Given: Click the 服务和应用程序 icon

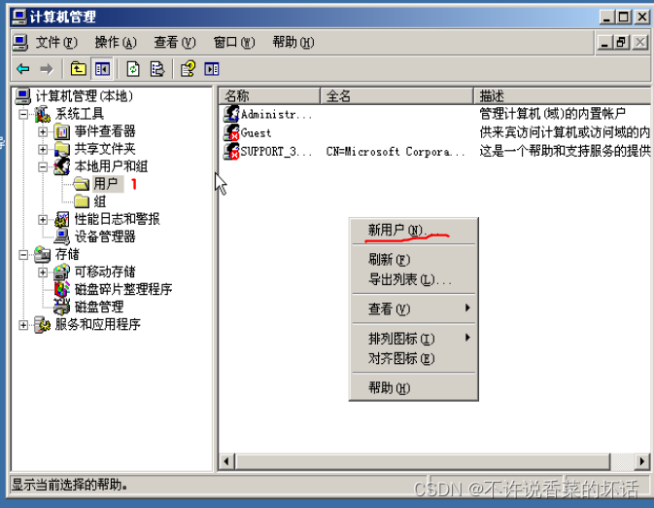Looking at the screenshot, I should pyautogui.click(x=42, y=325).
